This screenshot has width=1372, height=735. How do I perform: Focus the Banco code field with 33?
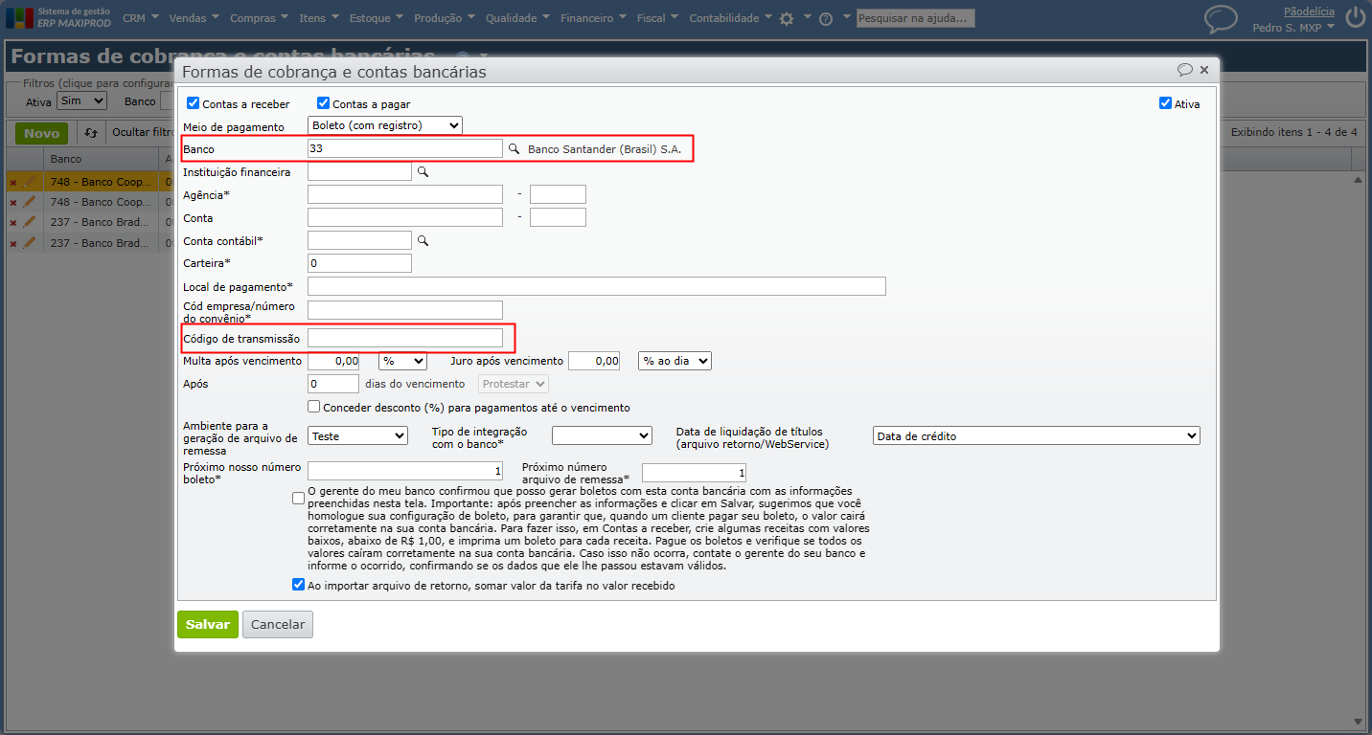point(405,148)
